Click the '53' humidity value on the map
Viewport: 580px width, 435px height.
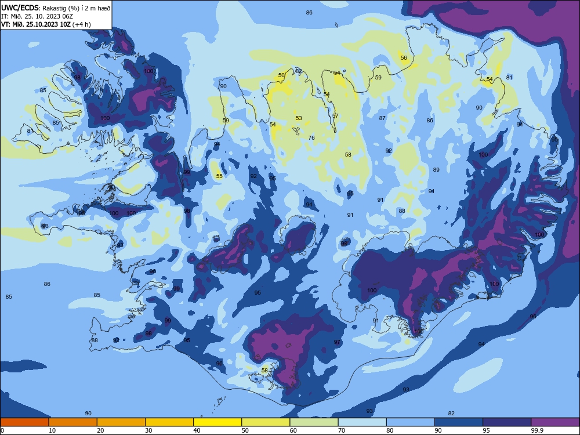(x=299, y=118)
